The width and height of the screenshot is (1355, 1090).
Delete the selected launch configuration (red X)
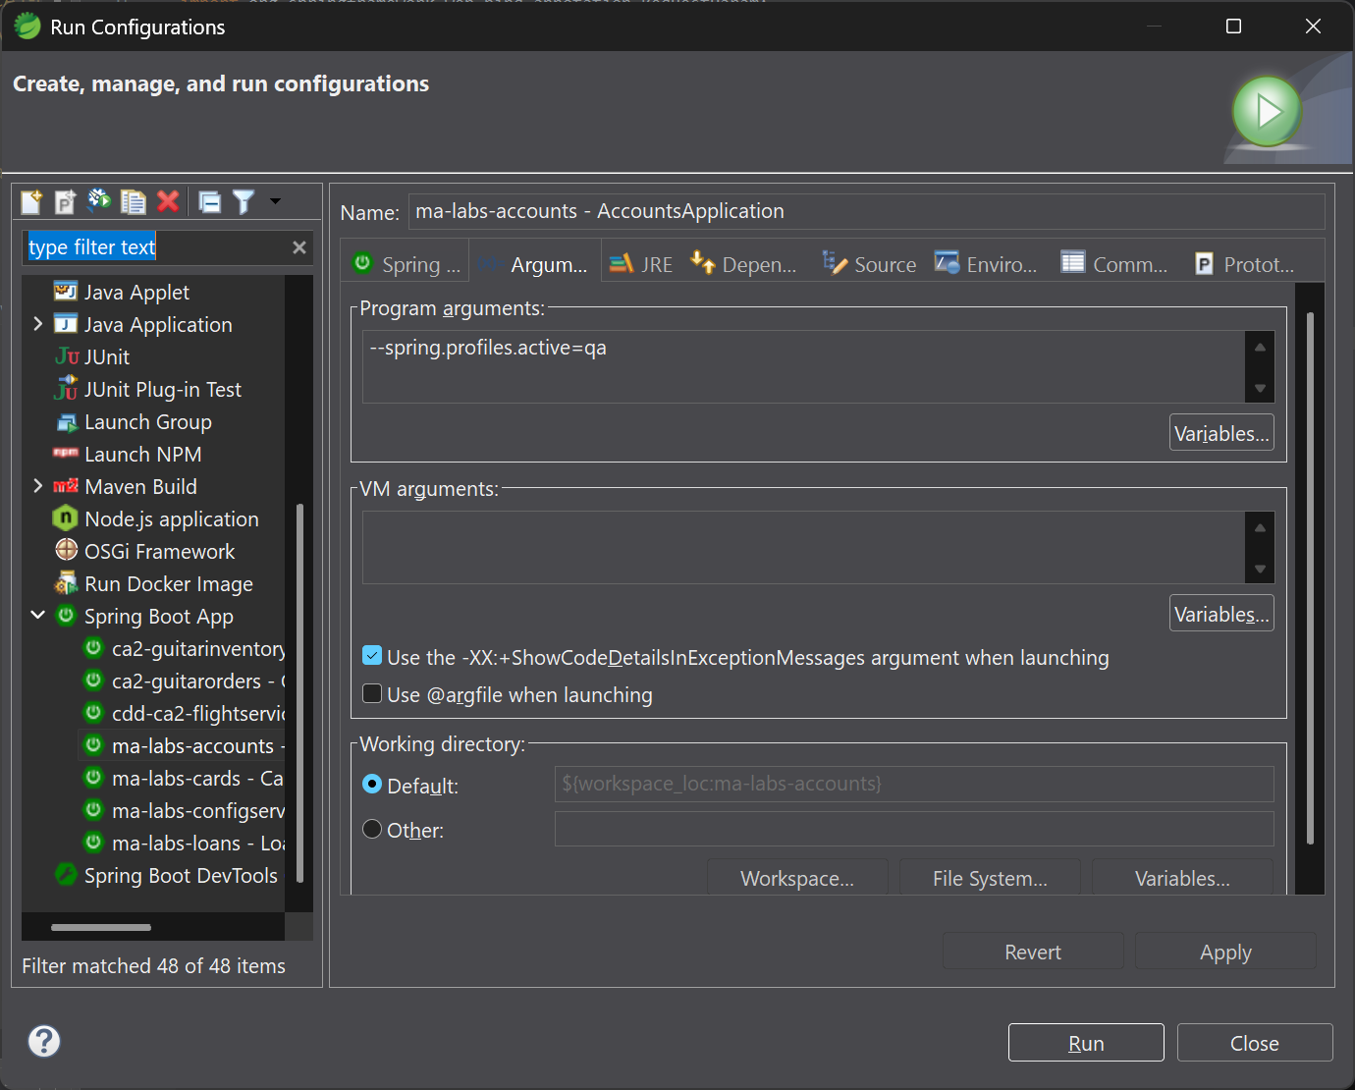[168, 201]
